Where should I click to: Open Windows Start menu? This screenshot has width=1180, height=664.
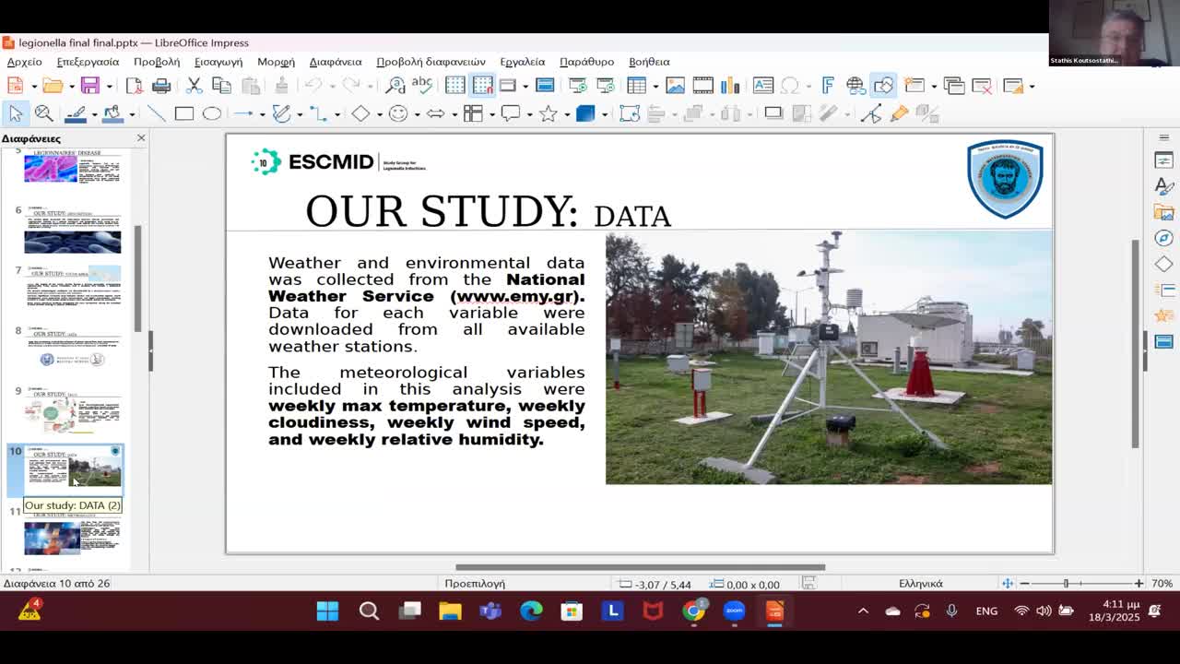[327, 611]
